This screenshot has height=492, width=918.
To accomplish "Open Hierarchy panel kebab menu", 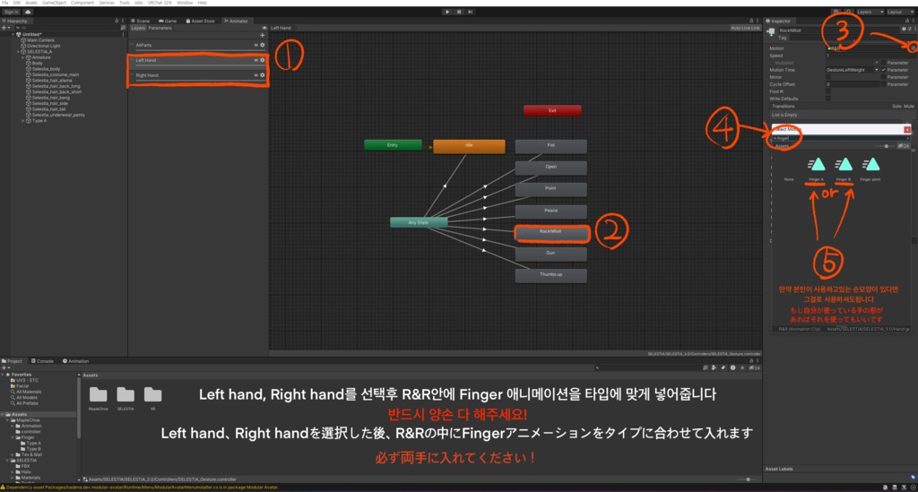I will pos(123,22).
